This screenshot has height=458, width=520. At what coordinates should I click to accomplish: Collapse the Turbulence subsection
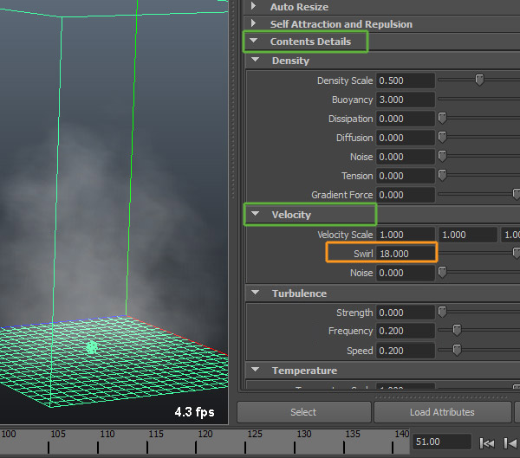pos(256,293)
